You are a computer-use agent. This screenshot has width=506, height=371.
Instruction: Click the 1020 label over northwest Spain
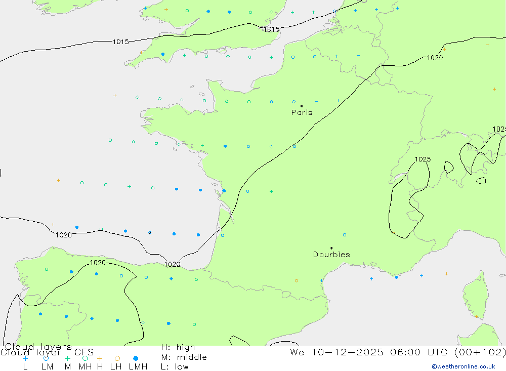(x=98, y=263)
